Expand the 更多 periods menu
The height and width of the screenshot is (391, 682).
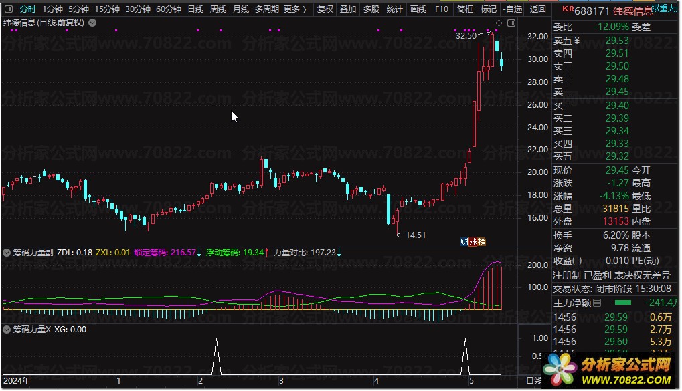(295, 9)
